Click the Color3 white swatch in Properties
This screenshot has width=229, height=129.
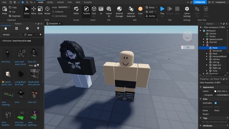coord(215,91)
